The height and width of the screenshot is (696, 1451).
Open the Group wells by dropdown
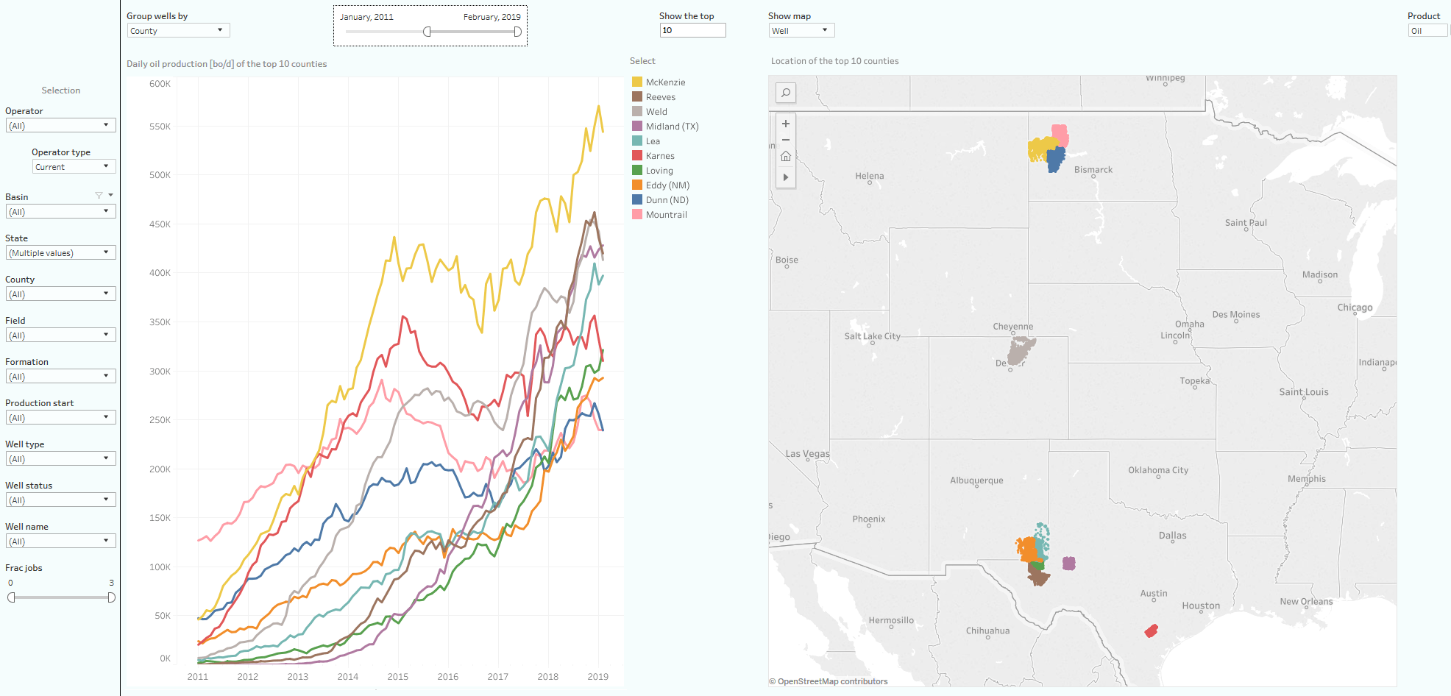178,30
